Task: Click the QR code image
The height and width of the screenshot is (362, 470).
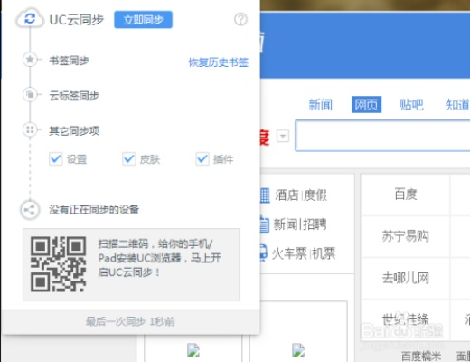Action: click(58, 264)
